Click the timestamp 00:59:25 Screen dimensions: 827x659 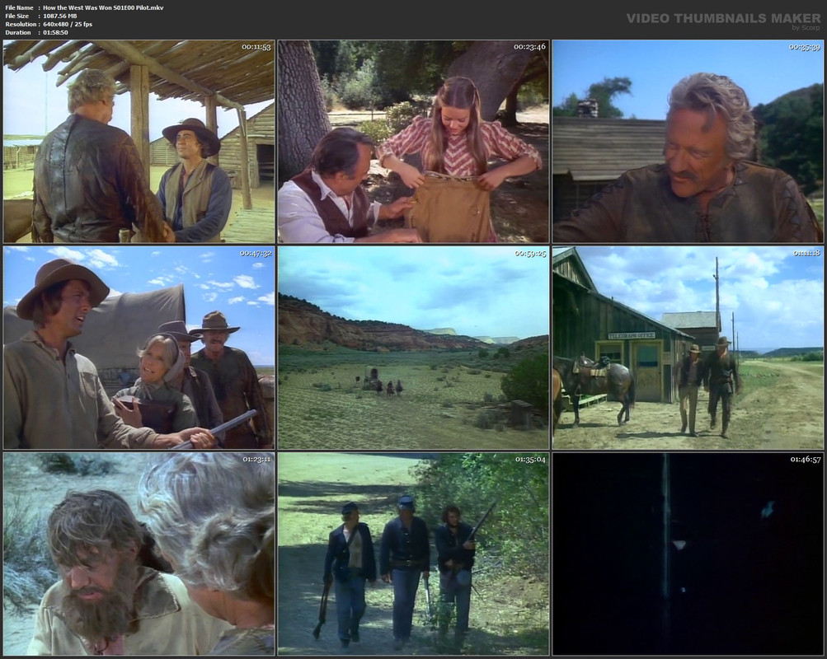pos(531,254)
